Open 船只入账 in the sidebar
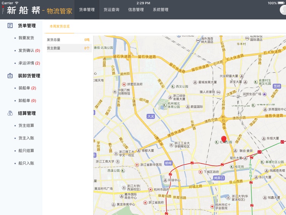The width and height of the screenshot is (286, 215). pyautogui.click(x=26, y=163)
